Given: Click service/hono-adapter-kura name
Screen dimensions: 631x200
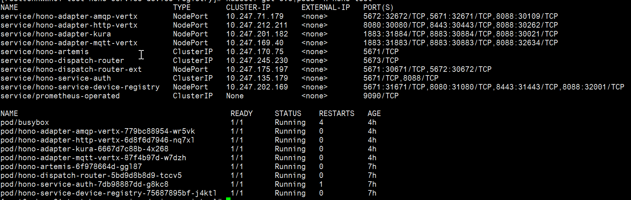Looking at the screenshot, I should tap(56, 34).
